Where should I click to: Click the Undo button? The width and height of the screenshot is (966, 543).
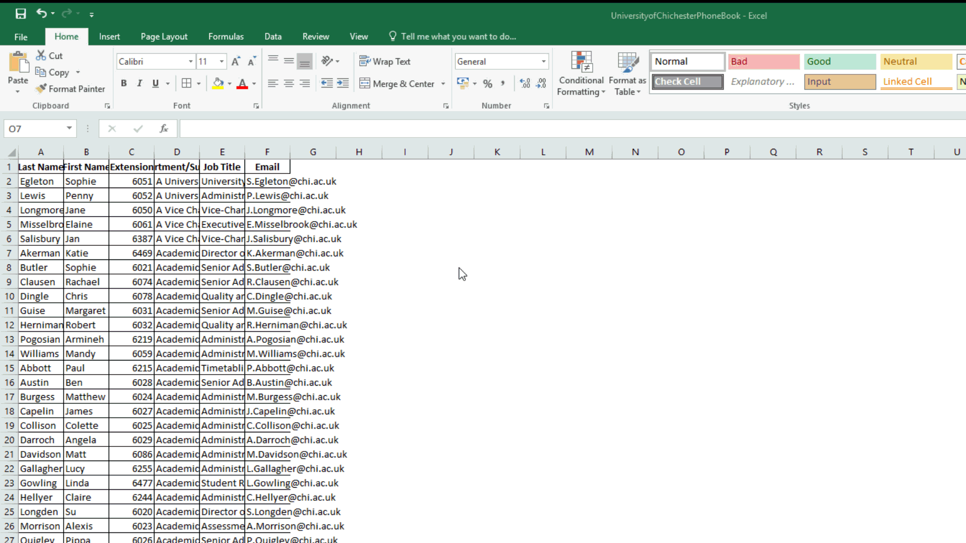42,14
